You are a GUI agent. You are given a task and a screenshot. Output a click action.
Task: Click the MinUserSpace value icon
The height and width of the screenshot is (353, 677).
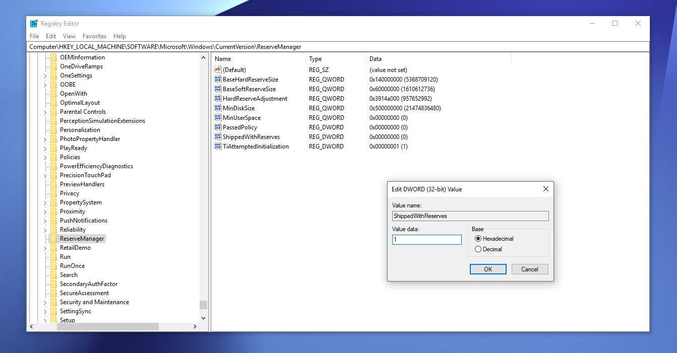click(218, 118)
